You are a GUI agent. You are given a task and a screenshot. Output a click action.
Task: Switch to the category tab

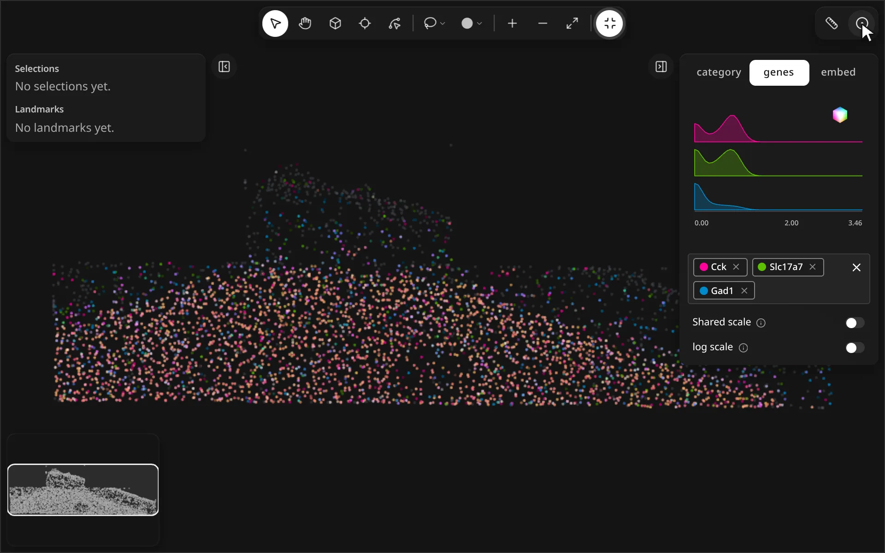coord(719,72)
